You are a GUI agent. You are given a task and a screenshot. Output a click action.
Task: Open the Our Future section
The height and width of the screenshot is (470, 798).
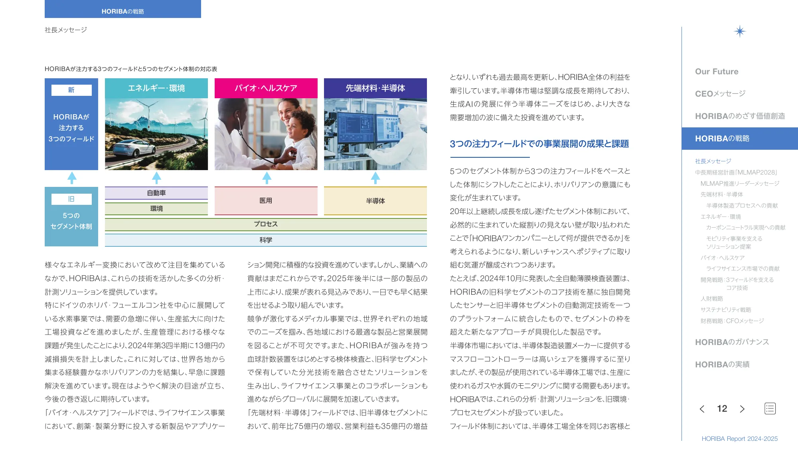coord(716,71)
